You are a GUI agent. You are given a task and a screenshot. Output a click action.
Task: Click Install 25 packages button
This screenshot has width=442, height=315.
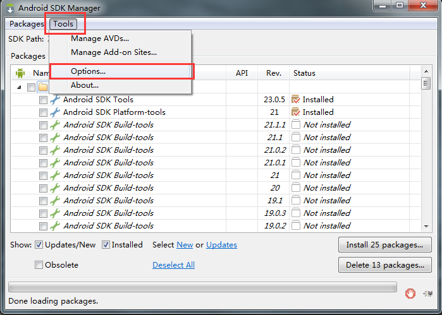[385, 245]
